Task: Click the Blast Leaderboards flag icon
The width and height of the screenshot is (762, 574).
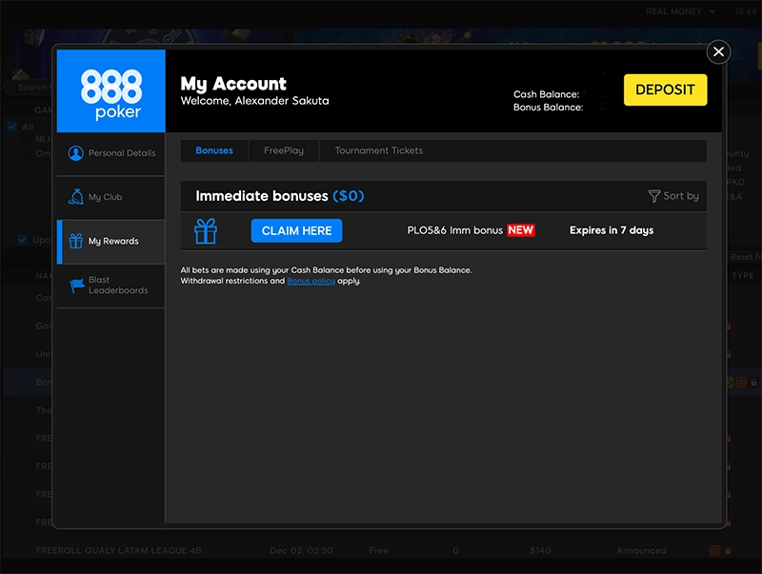Action: click(x=76, y=286)
